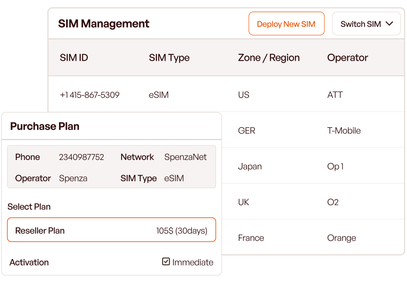This screenshot has height=283, width=407.
Task: Select the T-Mobile operator row
Action: 344,131
